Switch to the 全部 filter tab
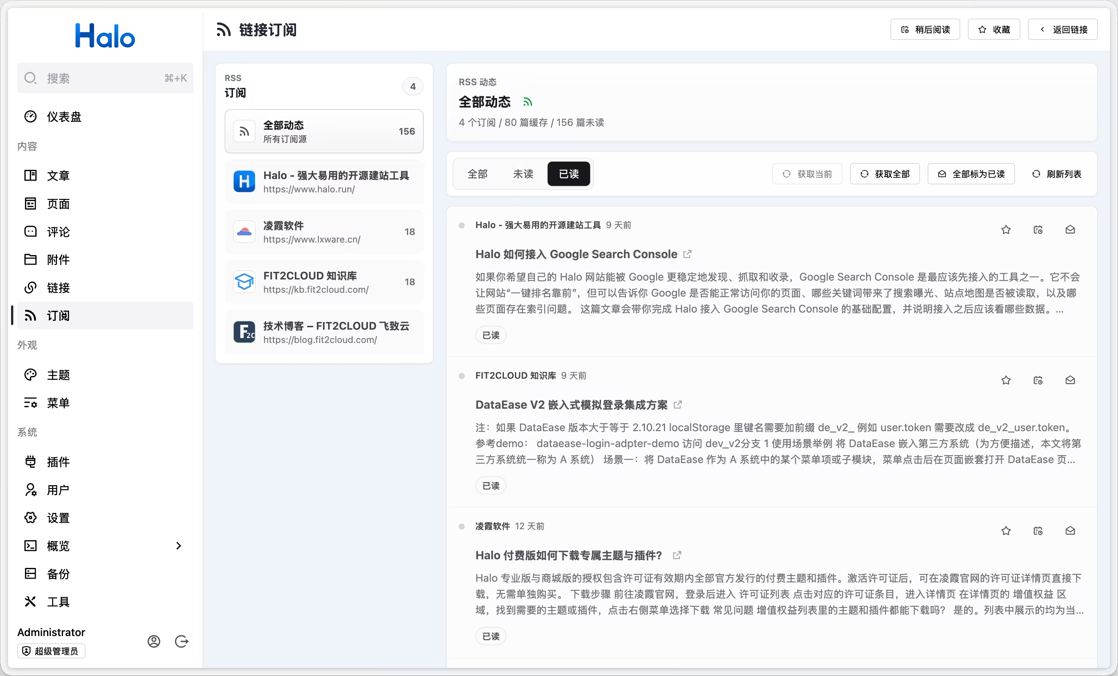Screen dimensions: 1118x676 [477, 174]
